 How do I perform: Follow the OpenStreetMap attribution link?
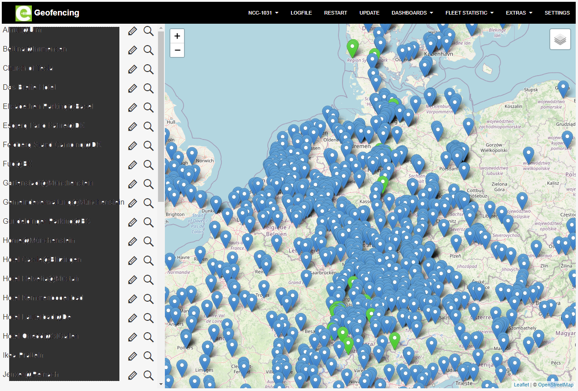tap(555, 385)
